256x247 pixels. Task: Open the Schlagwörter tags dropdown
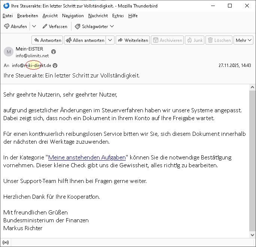[94, 27]
